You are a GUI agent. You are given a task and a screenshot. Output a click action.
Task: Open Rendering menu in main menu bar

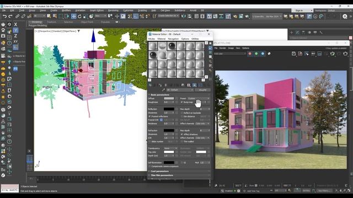click(x=113, y=10)
